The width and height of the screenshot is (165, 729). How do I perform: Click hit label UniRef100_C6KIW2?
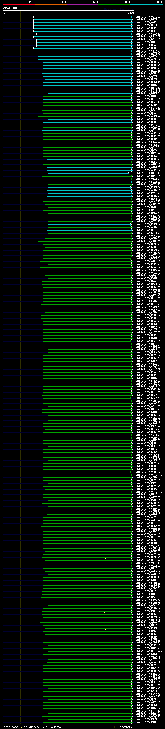148,224
